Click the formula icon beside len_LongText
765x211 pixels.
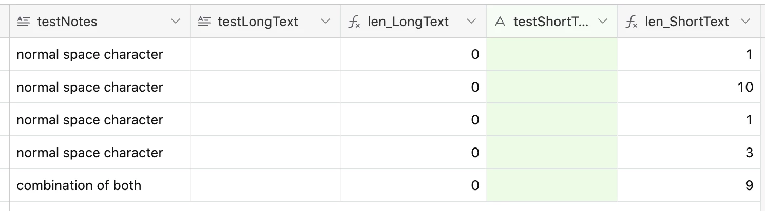click(x=354, y=22)
